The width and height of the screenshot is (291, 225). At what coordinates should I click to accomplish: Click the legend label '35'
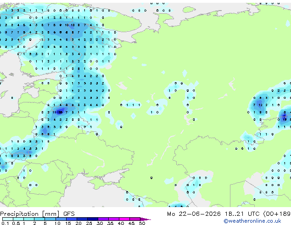(x=110, y=223)
